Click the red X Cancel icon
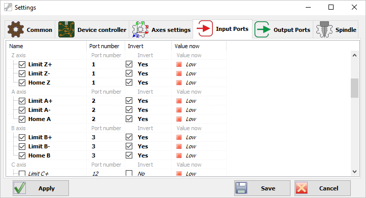366x198 pixels. (302, 188)
